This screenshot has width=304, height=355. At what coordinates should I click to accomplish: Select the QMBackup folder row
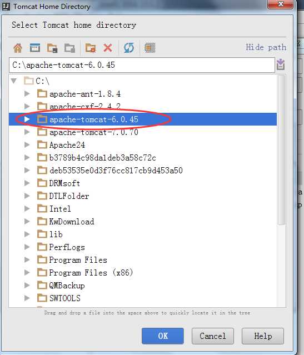coord(143,285)
